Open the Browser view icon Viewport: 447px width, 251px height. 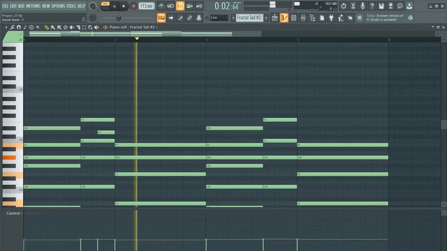click(x=313, y=18)
